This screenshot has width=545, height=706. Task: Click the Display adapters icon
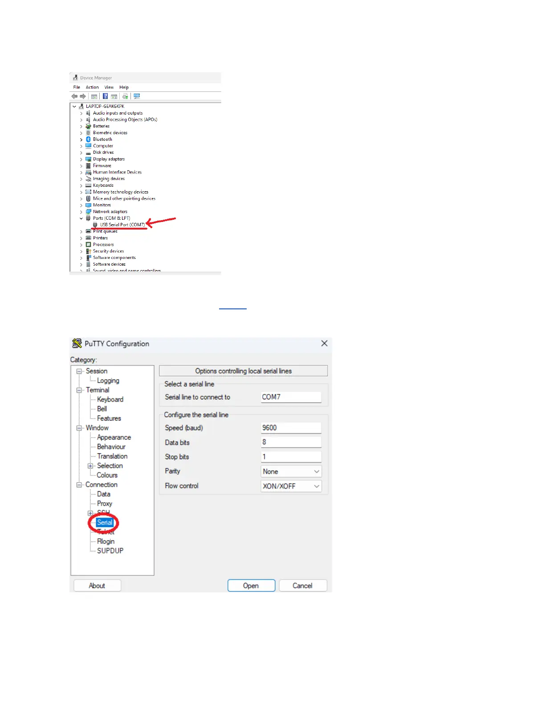click(88, 159)
